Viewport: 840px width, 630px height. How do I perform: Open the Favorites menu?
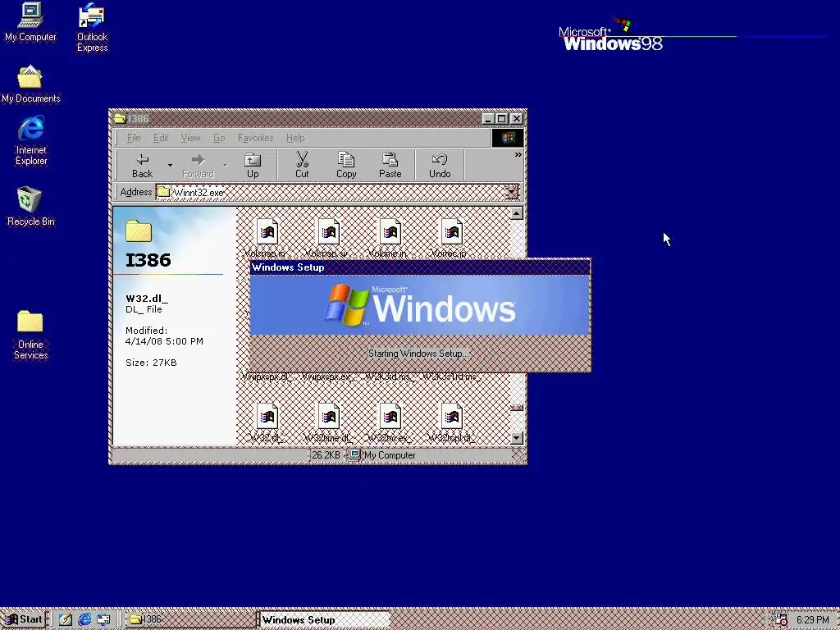tap(256, 138)
